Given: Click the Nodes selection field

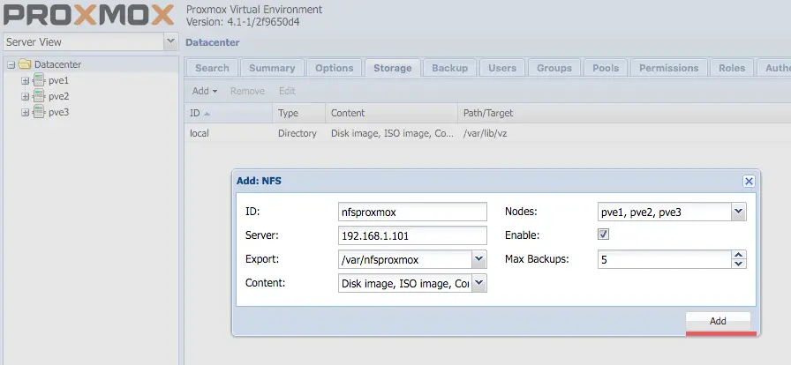Looking at the screenshot, I should [665, 212].
